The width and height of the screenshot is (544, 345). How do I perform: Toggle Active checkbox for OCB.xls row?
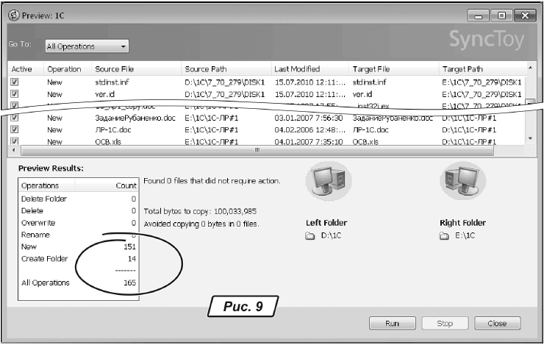pyautogui.click(x=14, y=141)
